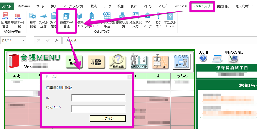Viewport: 257px width, 129px height.
Task: Switch to 挿入 tab
Action: 54,6
